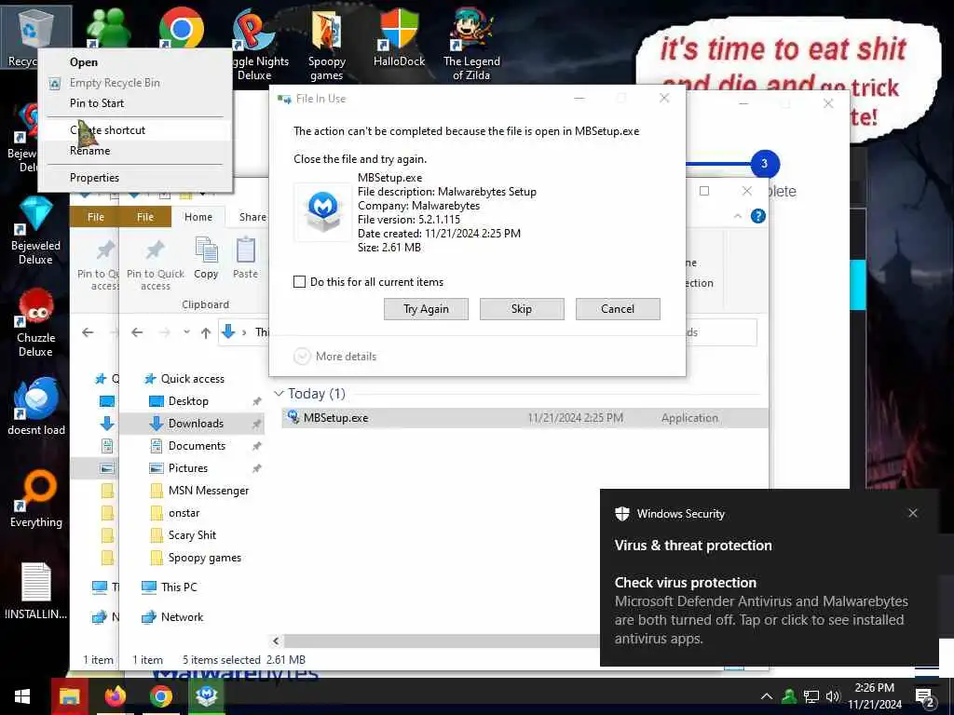Open the front Explorer File tab
Screen dimensions: 954x715
pyautogui.click(x=144, y=216)
